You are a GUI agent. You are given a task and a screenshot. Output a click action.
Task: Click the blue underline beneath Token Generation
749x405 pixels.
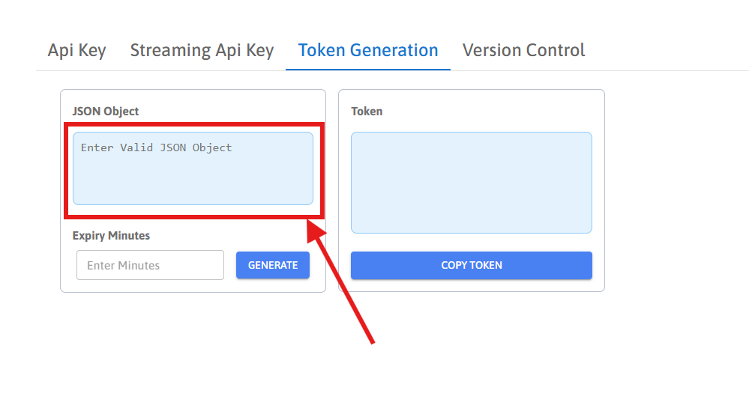[368, 70]
